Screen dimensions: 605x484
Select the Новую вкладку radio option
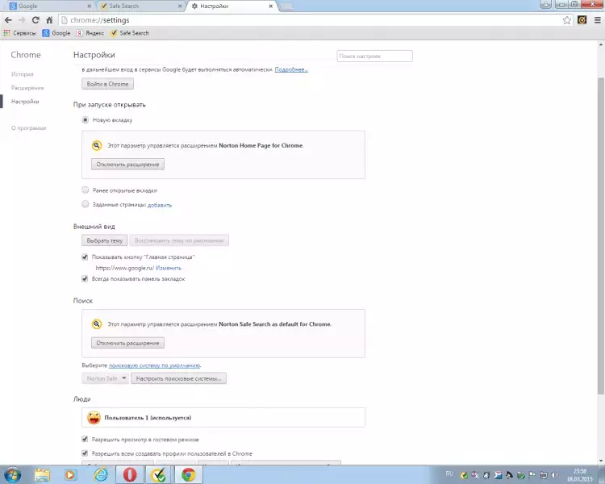coord(86,120)
